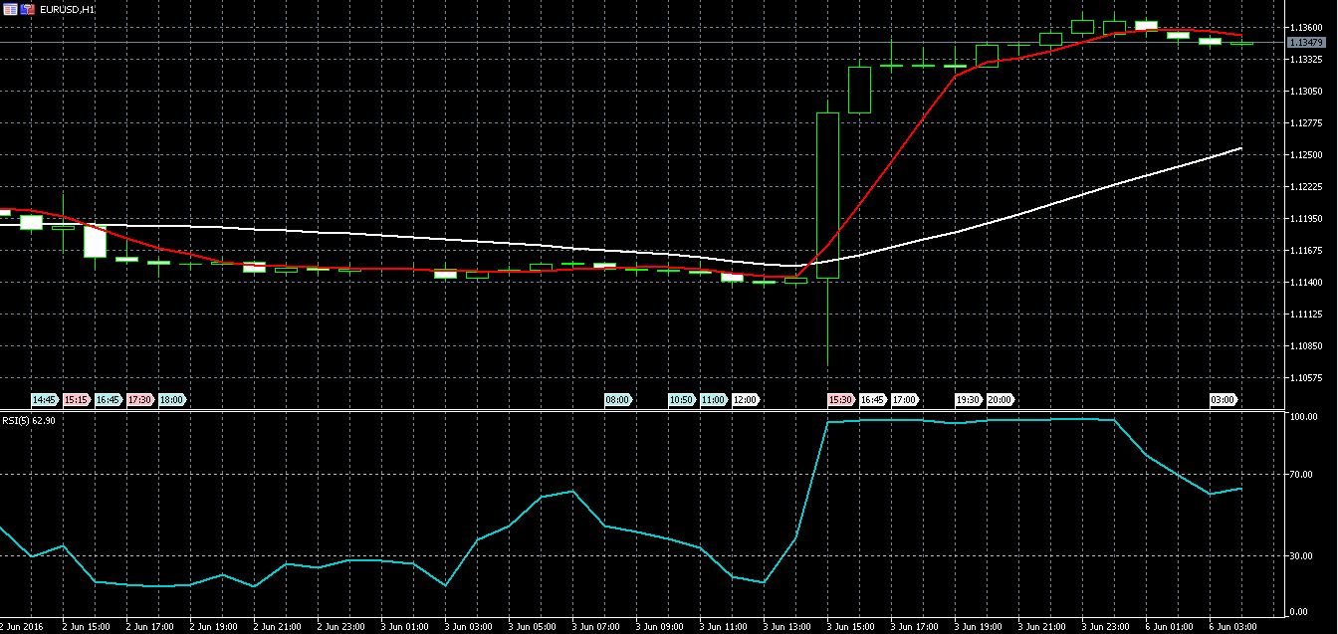1338x634 pixels.
Task: Open the pink 15:15 event marker
Action: click(77, 399)
